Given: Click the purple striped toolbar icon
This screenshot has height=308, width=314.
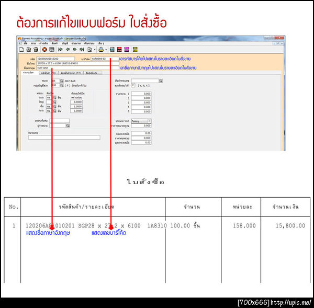Looking at the screenshot, I should 127,50.
